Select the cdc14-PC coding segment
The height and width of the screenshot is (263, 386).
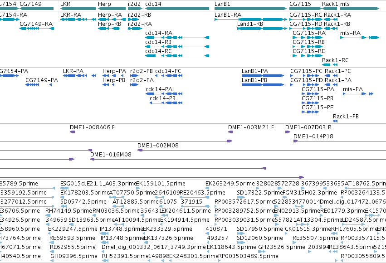169,76
